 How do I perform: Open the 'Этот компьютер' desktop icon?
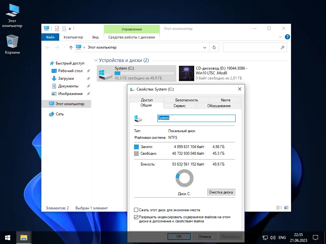(x=12, y=16)
